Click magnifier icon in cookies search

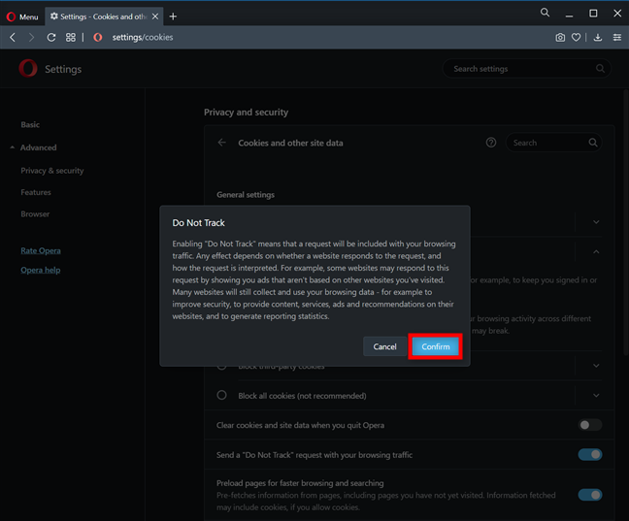pos(592,143)
